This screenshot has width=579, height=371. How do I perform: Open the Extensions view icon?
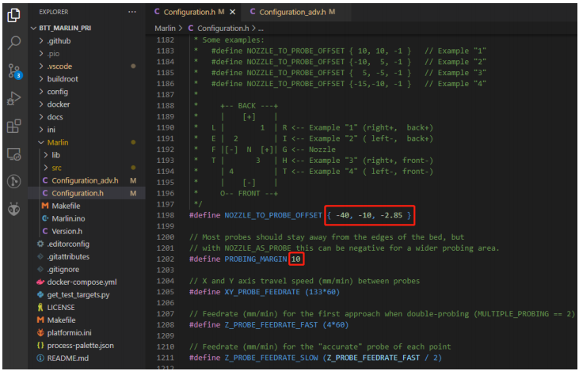(x=13, y=126)
